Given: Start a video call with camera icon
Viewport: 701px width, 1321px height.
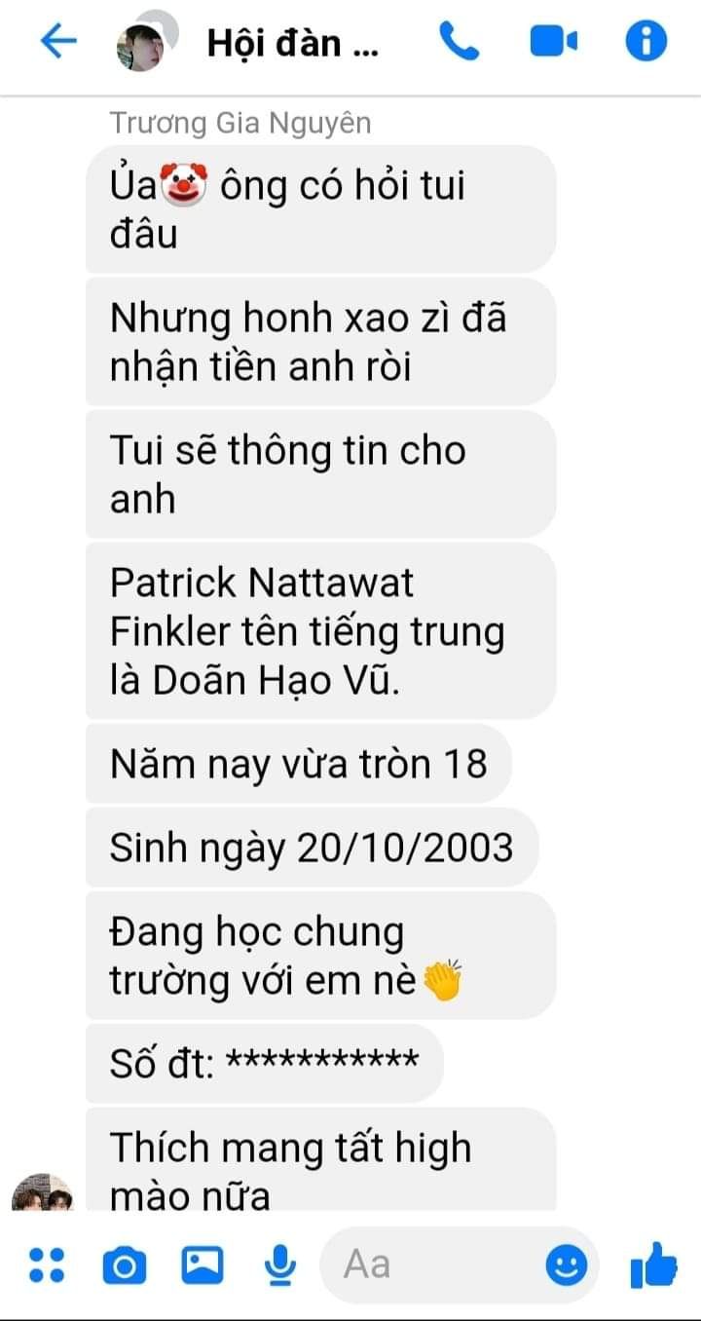Looking at the screenshot, I should click(553, 42).
